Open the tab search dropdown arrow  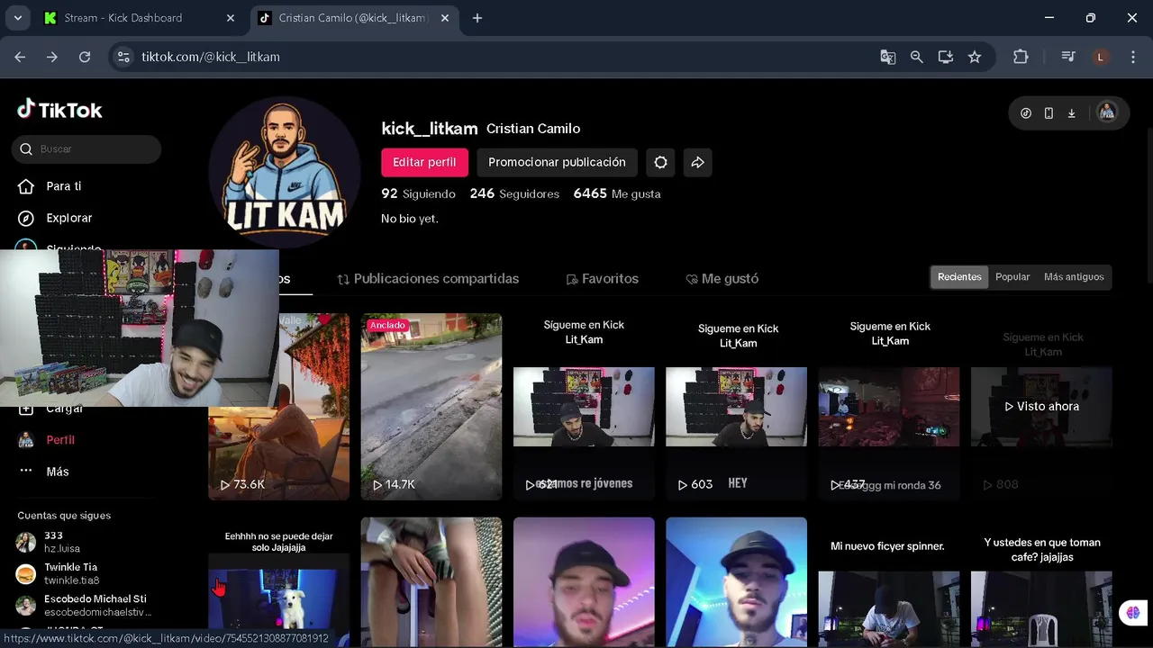pos(17,18)
